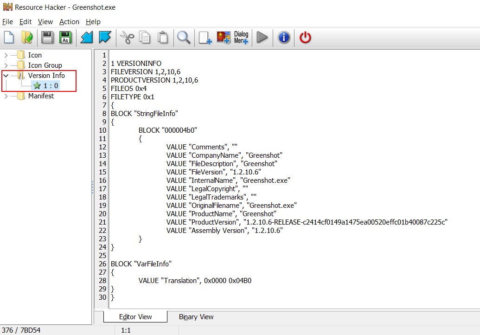Select the Manifest tree folder

36,96
